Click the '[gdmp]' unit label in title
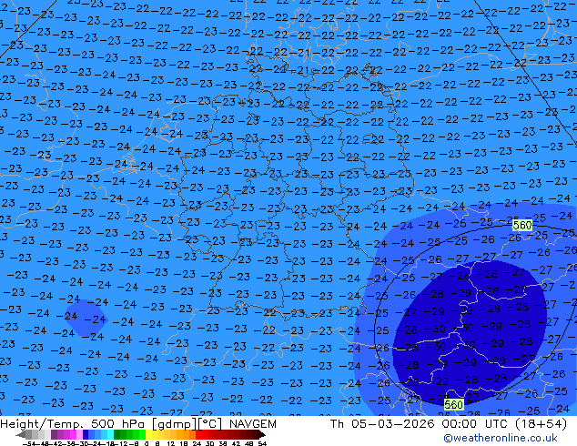 (173, 424)
